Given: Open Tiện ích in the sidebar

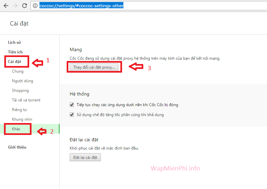Looking at the screenshot, I should (15, 52).
